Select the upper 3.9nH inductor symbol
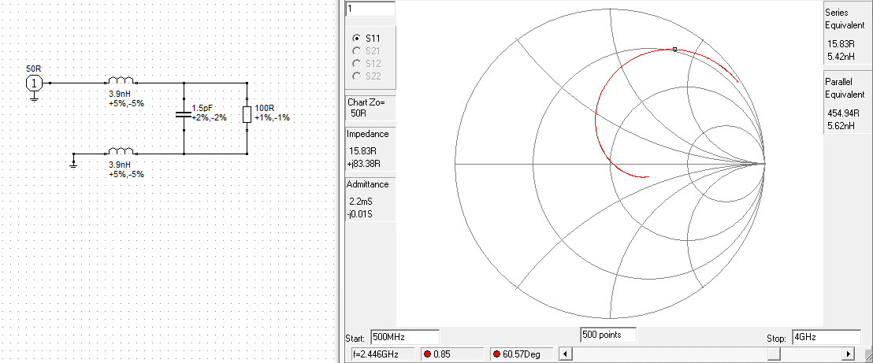 121,80
